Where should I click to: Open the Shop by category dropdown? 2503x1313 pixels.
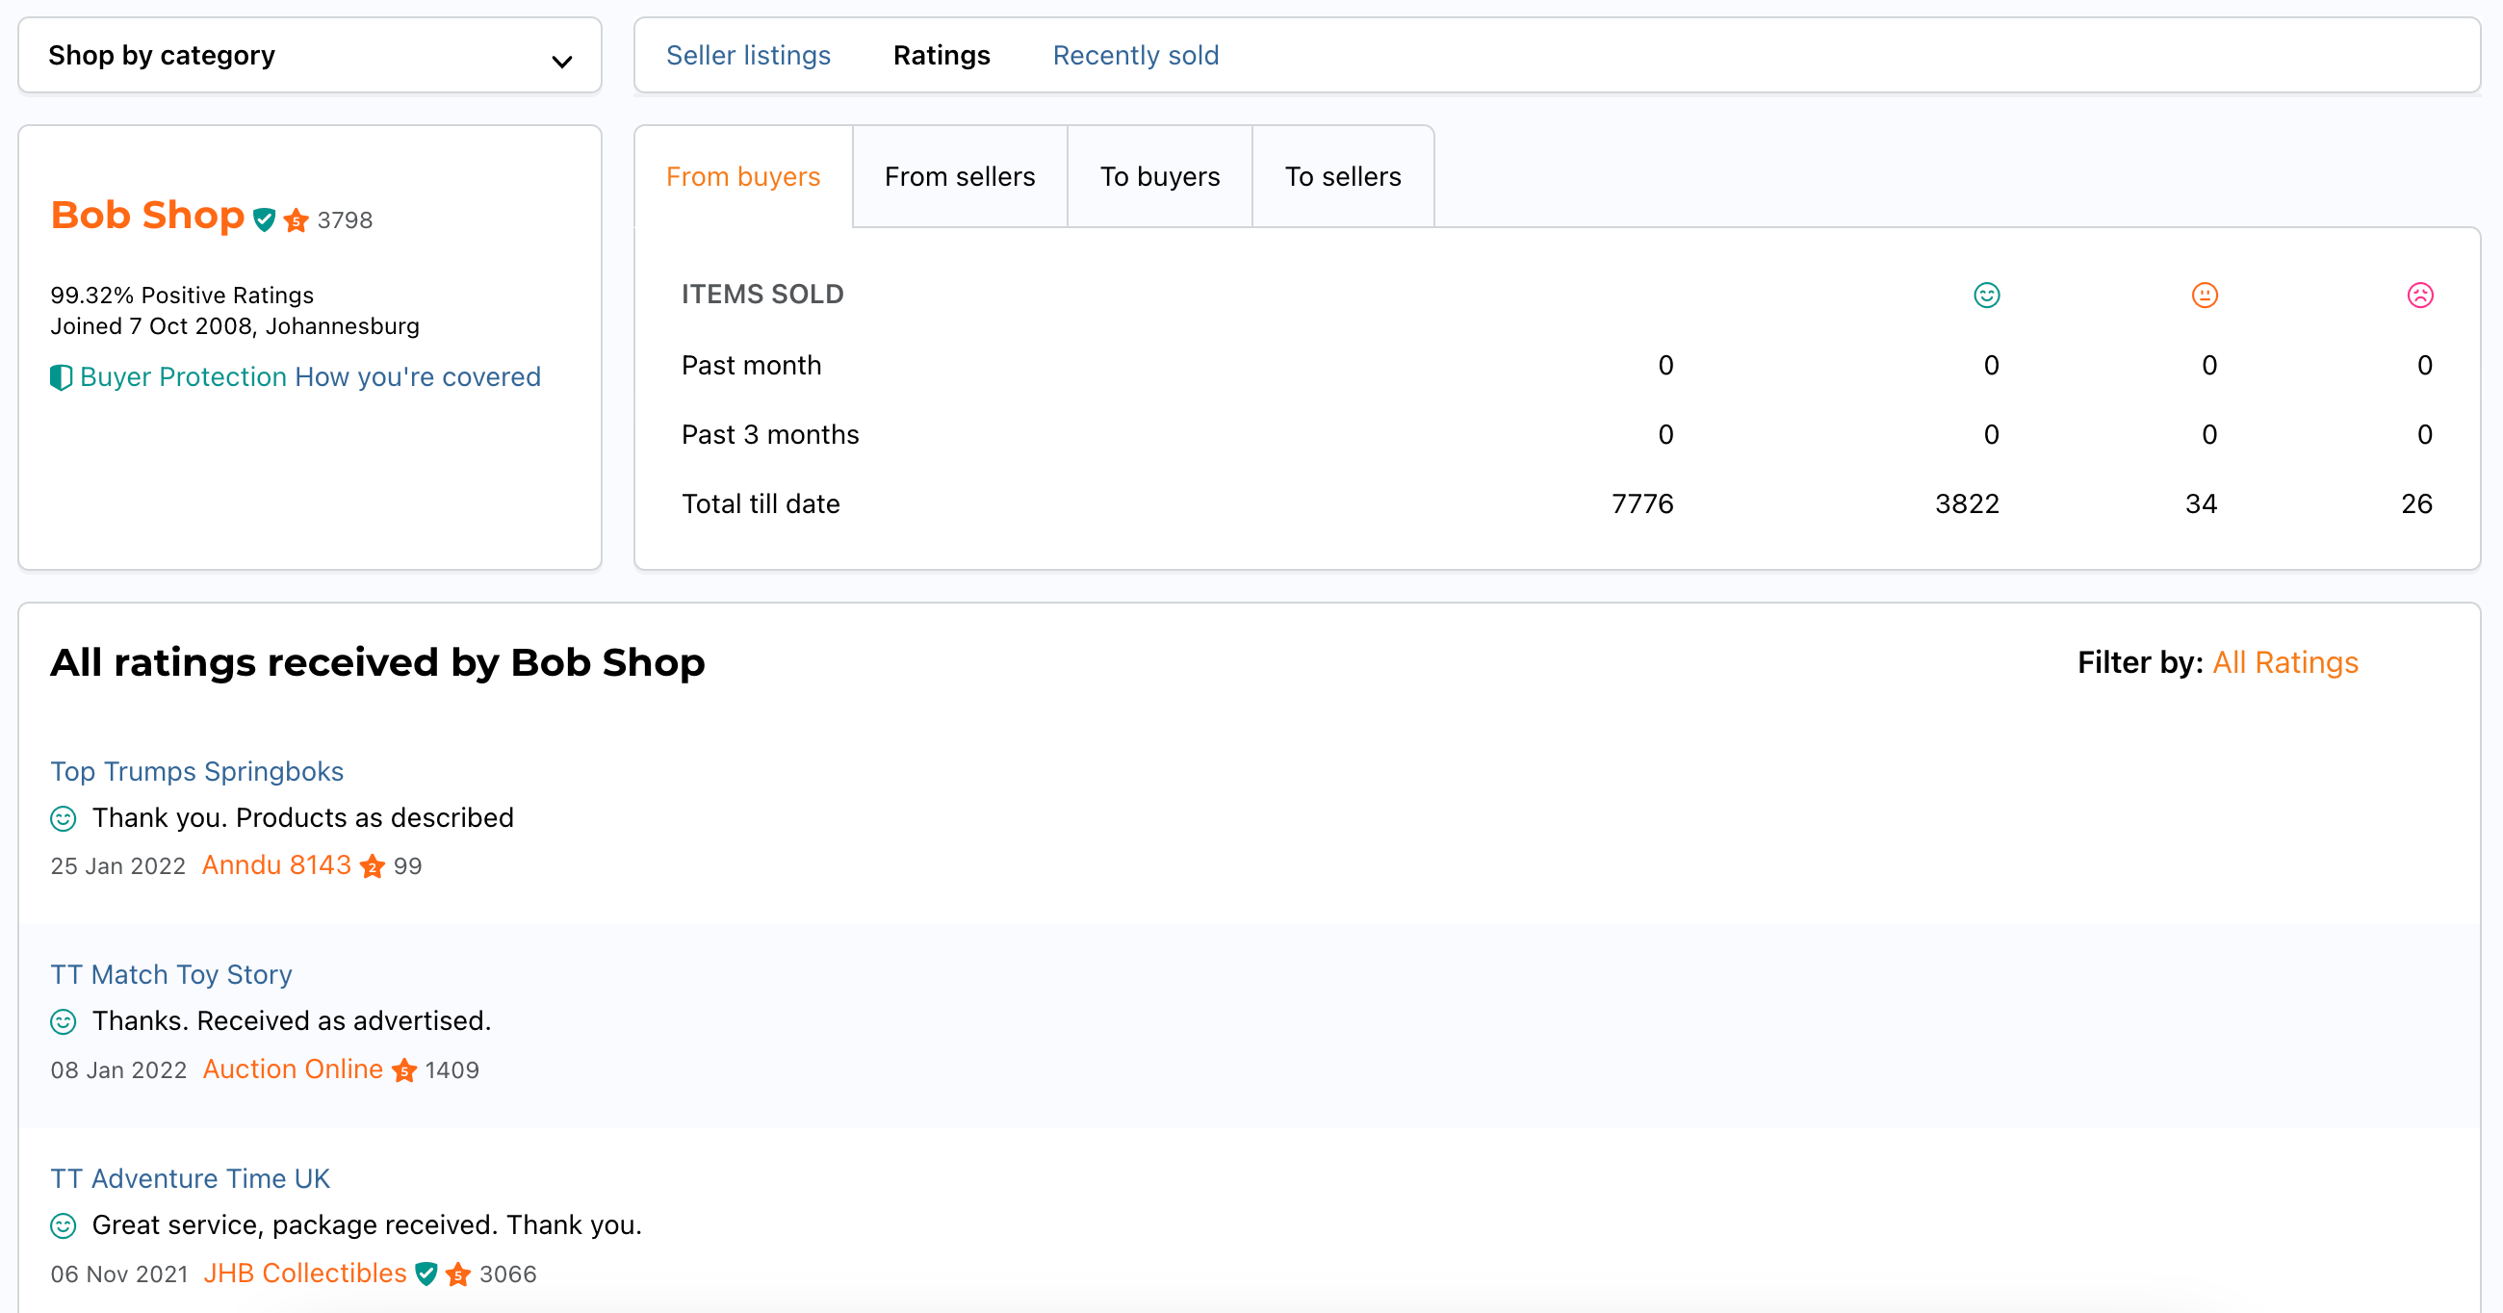(x=310, y=56)
